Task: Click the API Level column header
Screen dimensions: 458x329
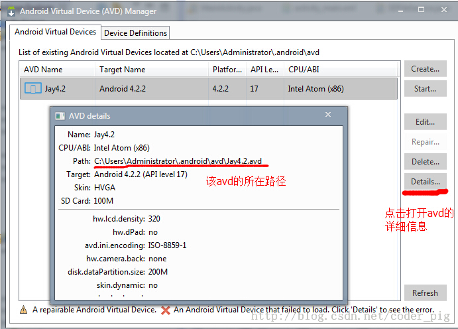Action: 264,70
